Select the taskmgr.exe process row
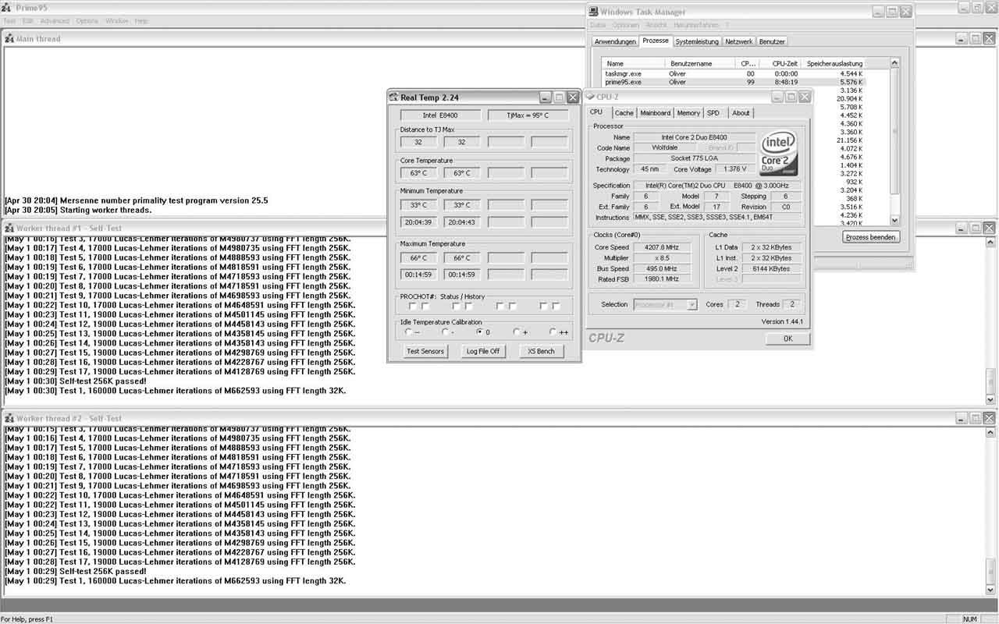 pyautogui.click(x=734, y=73)
